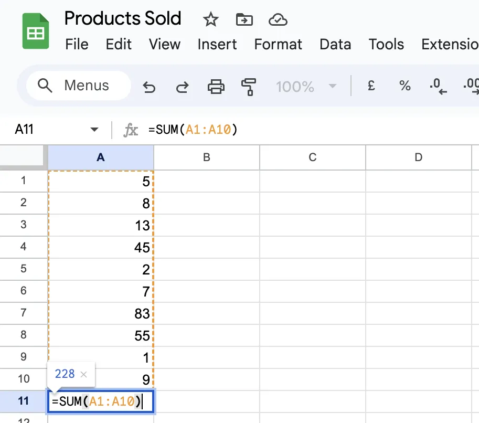This screenshot has height=423, width=479.
Task: Open the Insert menu
Action: [x=217, y=44]
